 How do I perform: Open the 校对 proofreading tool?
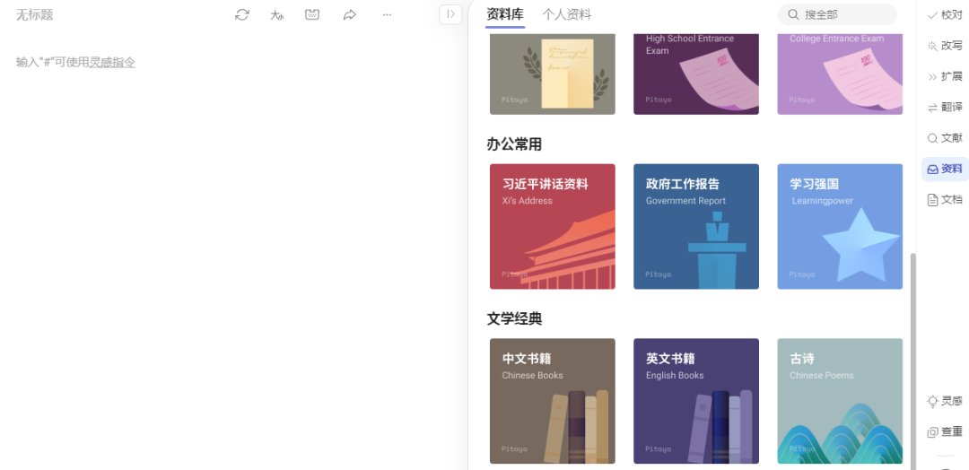coord(944,15)
